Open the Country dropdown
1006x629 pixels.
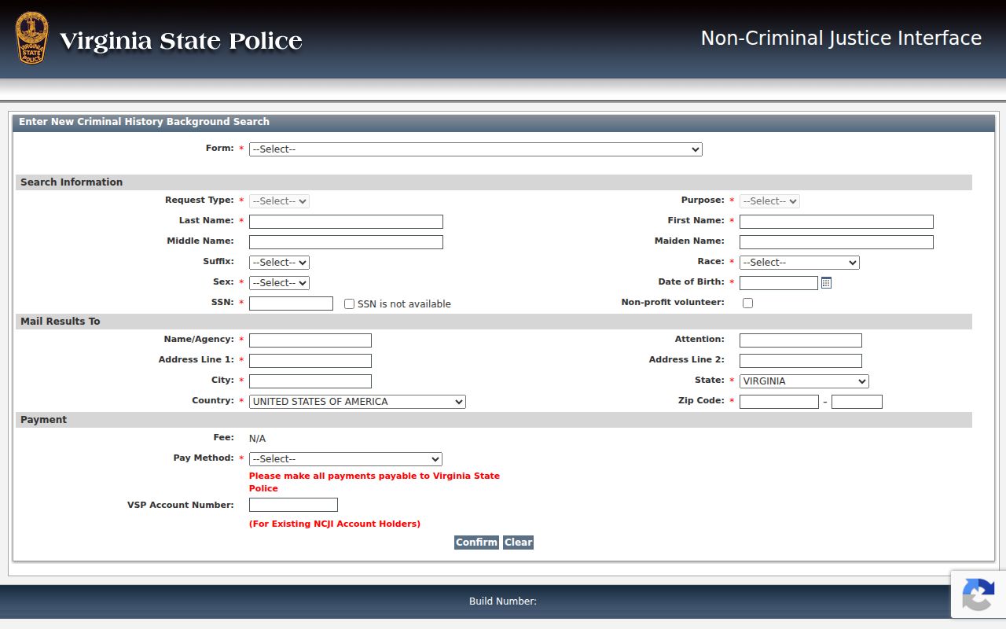(358, 402)
